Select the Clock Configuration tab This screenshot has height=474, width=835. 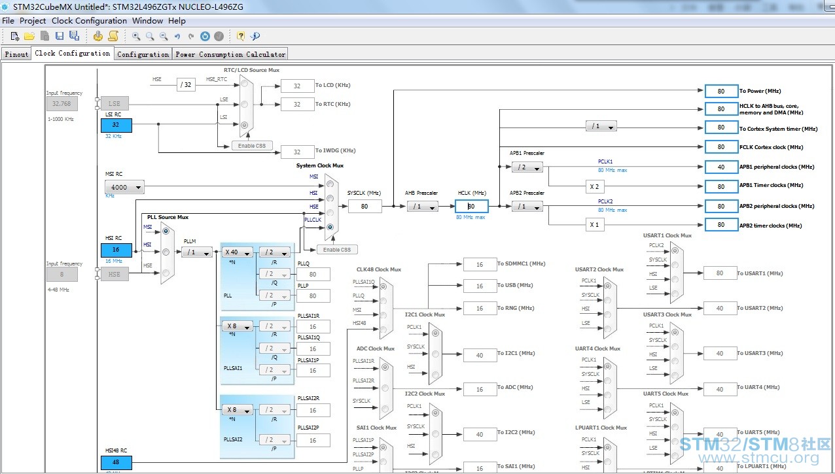pyautogui.click(x=73, y=53)
